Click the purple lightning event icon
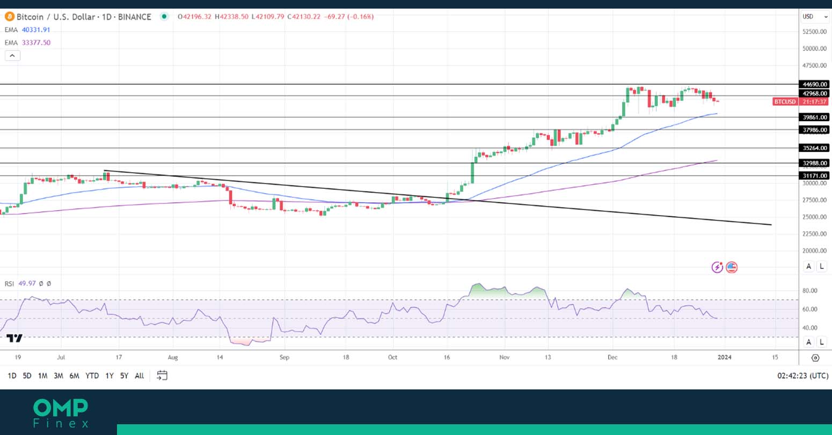This screenshot has height=435, width=832. pyautogui.click(x=717, y=267)
